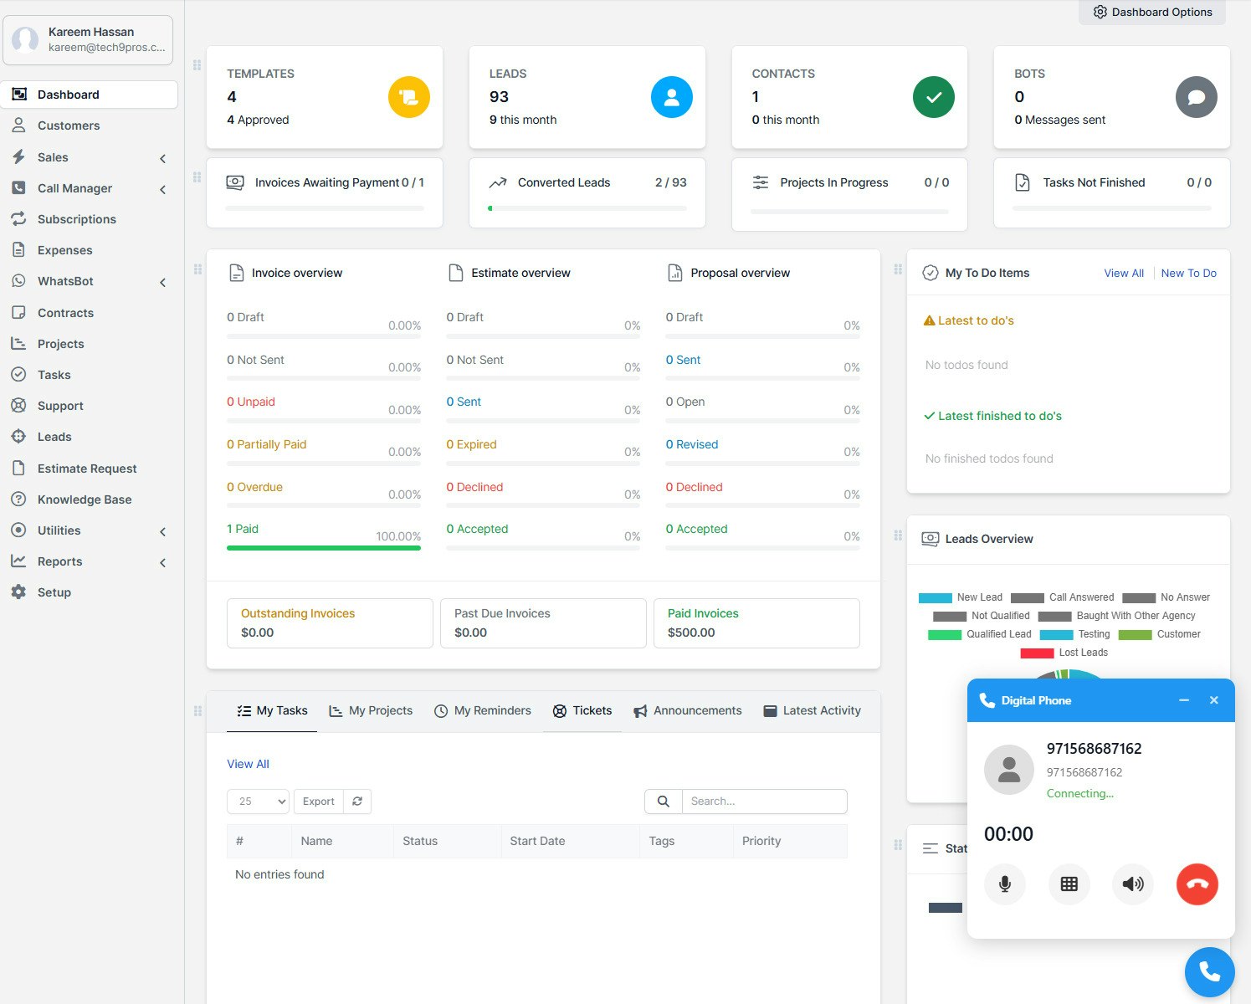Click the user avatar for Kareem Hassan
Viewport: 1251px width, 1004px height.
tap(25, 39)
